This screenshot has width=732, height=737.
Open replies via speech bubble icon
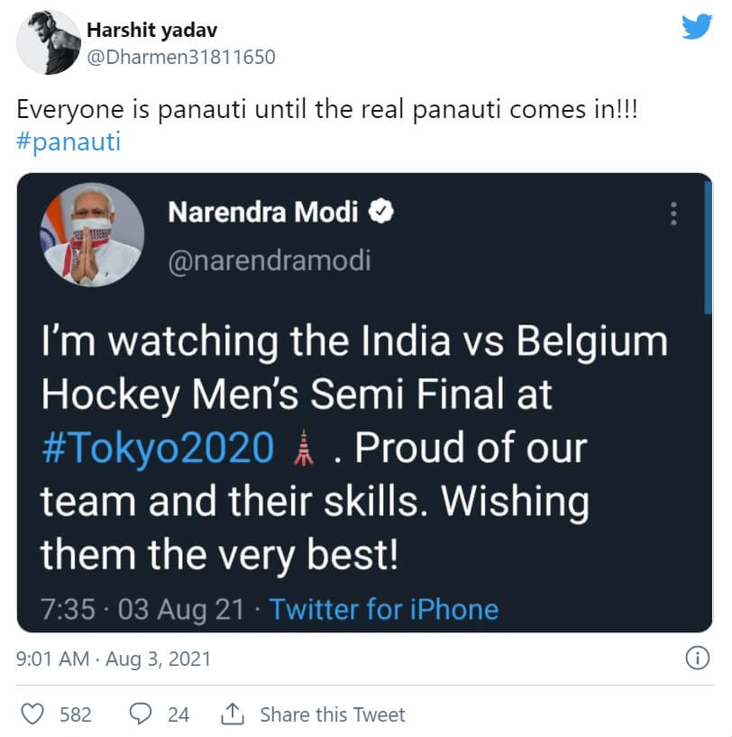[141, 714]
